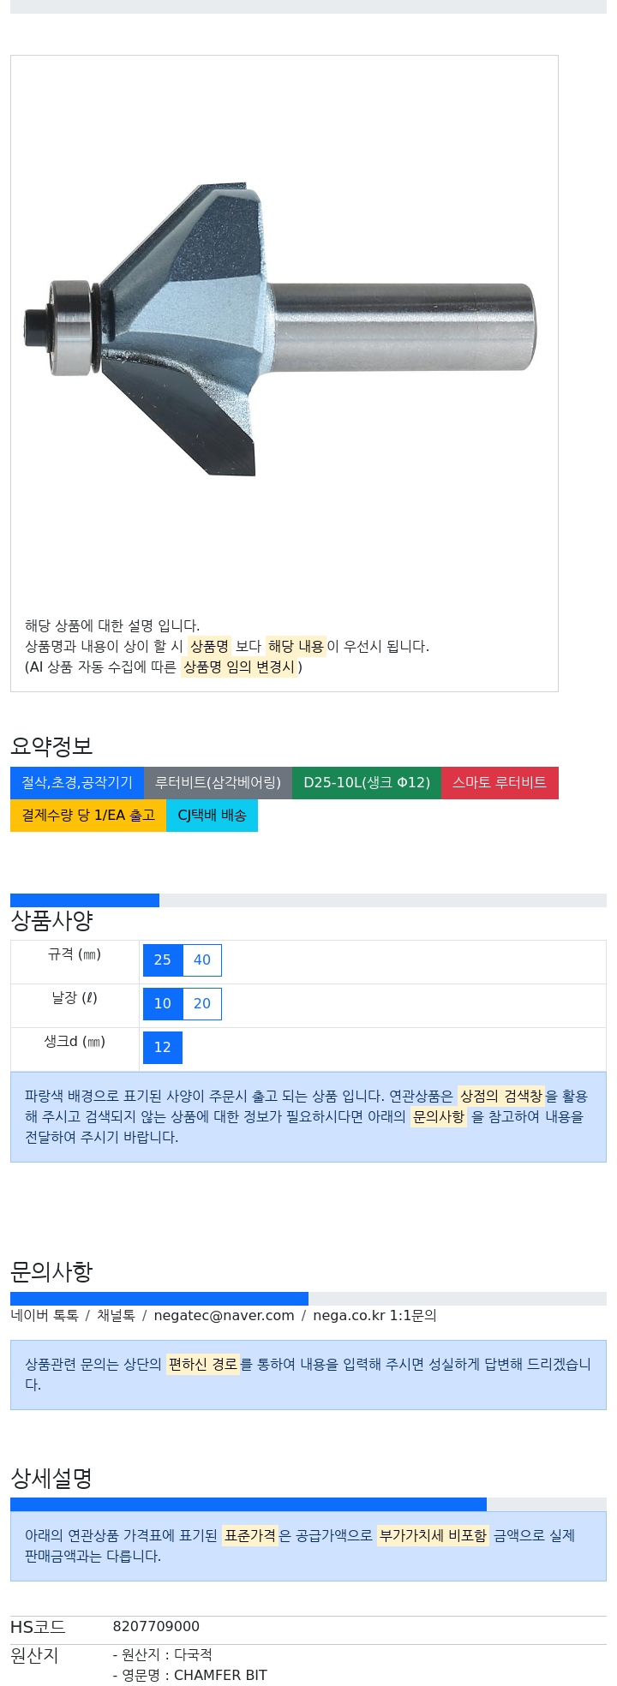Screen dimensions: 617x1686
Task: Open the 네이버 톡톡 inquiry link
Action: point(45,1315)
